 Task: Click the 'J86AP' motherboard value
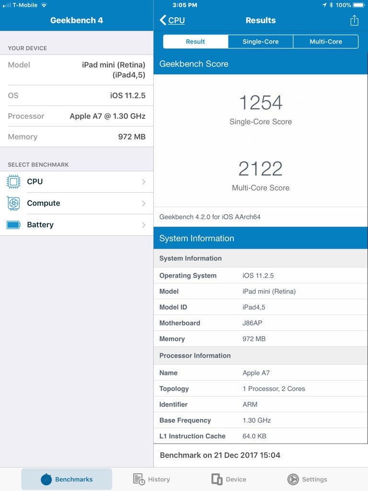(252, 323)
